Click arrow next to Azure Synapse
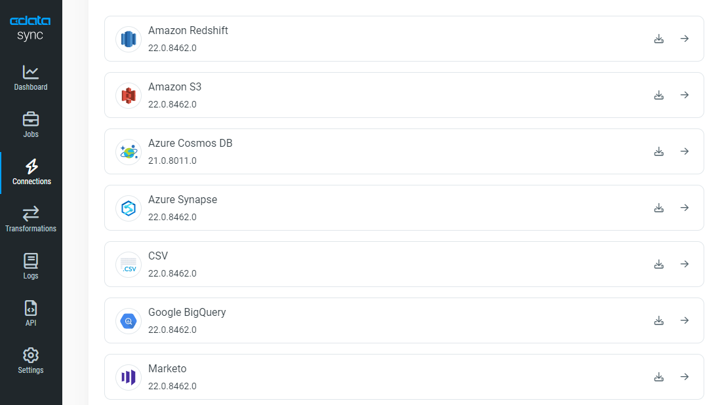The image size is (720, 405). (x=685, y=208)
